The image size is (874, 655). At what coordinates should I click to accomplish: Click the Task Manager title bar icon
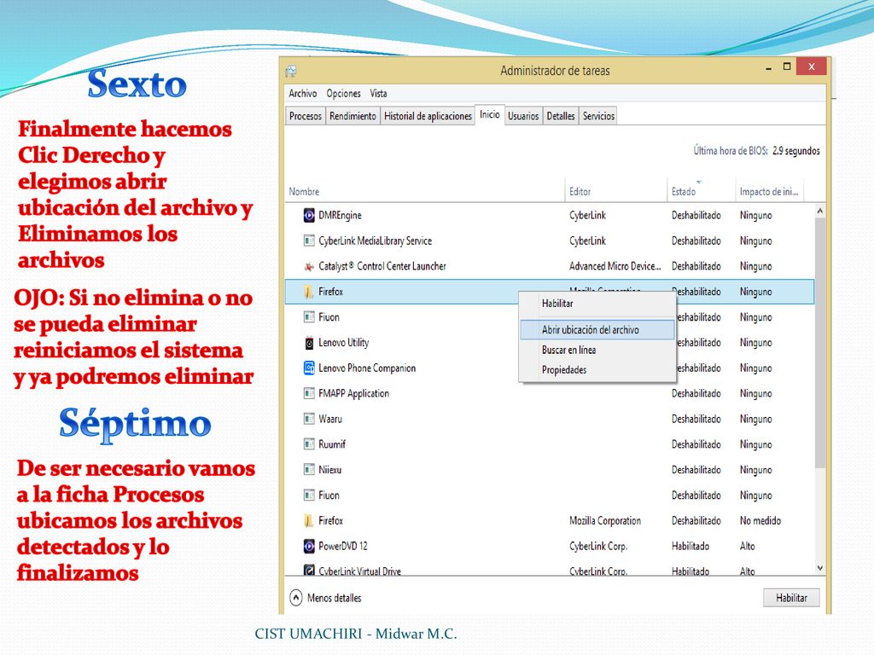(291, 71)
